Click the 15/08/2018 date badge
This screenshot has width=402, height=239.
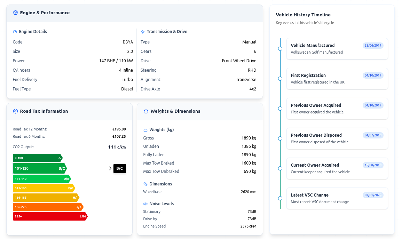click(x=373, y=165)
